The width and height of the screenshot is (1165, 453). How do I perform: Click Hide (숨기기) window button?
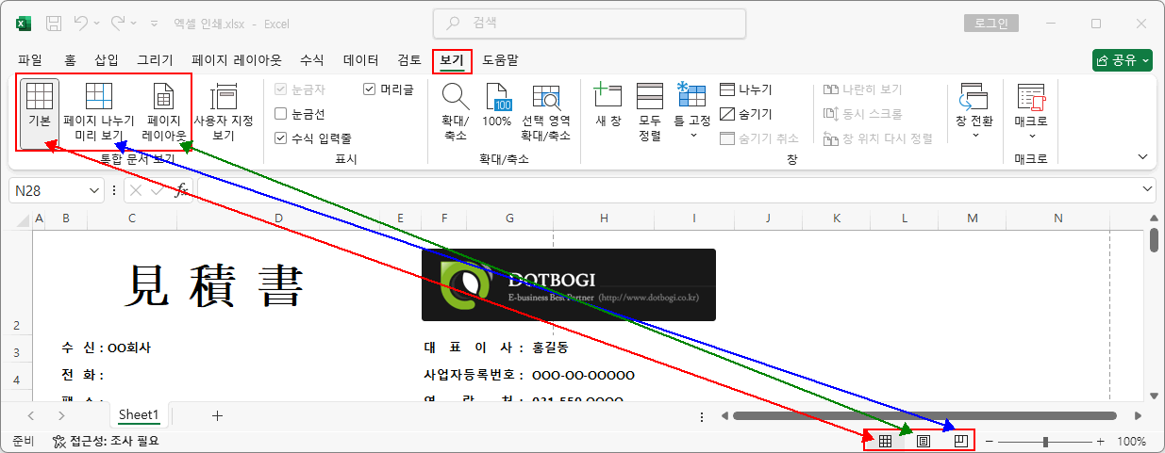pos(746,114)
